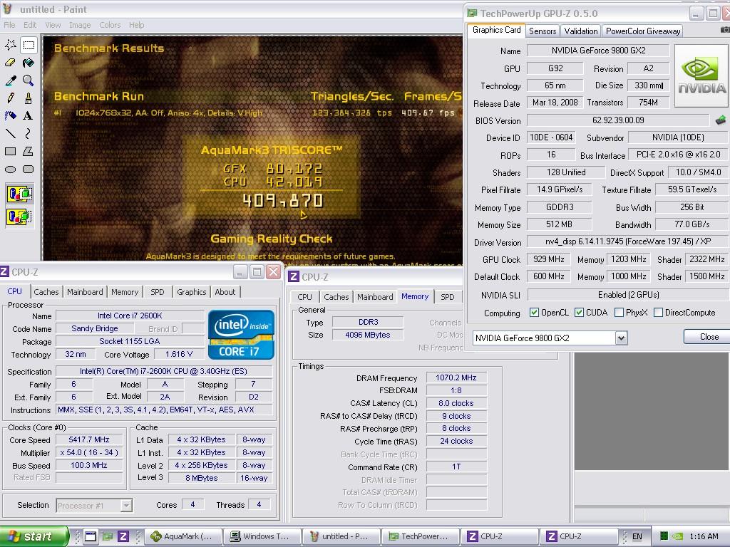Select the Magnifier tool in Paint
Image resolution: width=730 pixels, height=547 pixels.
point(29,80)
